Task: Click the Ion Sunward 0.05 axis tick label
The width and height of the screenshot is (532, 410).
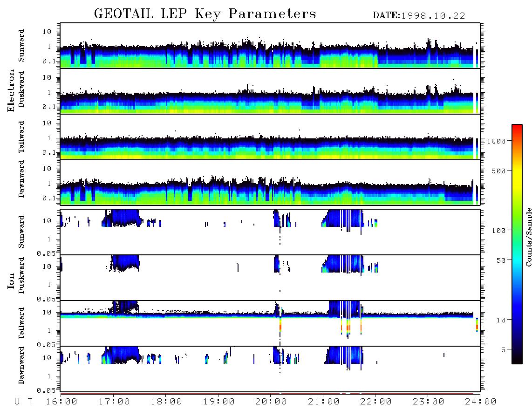Action: pyautogui.click(x=47, y=253)
